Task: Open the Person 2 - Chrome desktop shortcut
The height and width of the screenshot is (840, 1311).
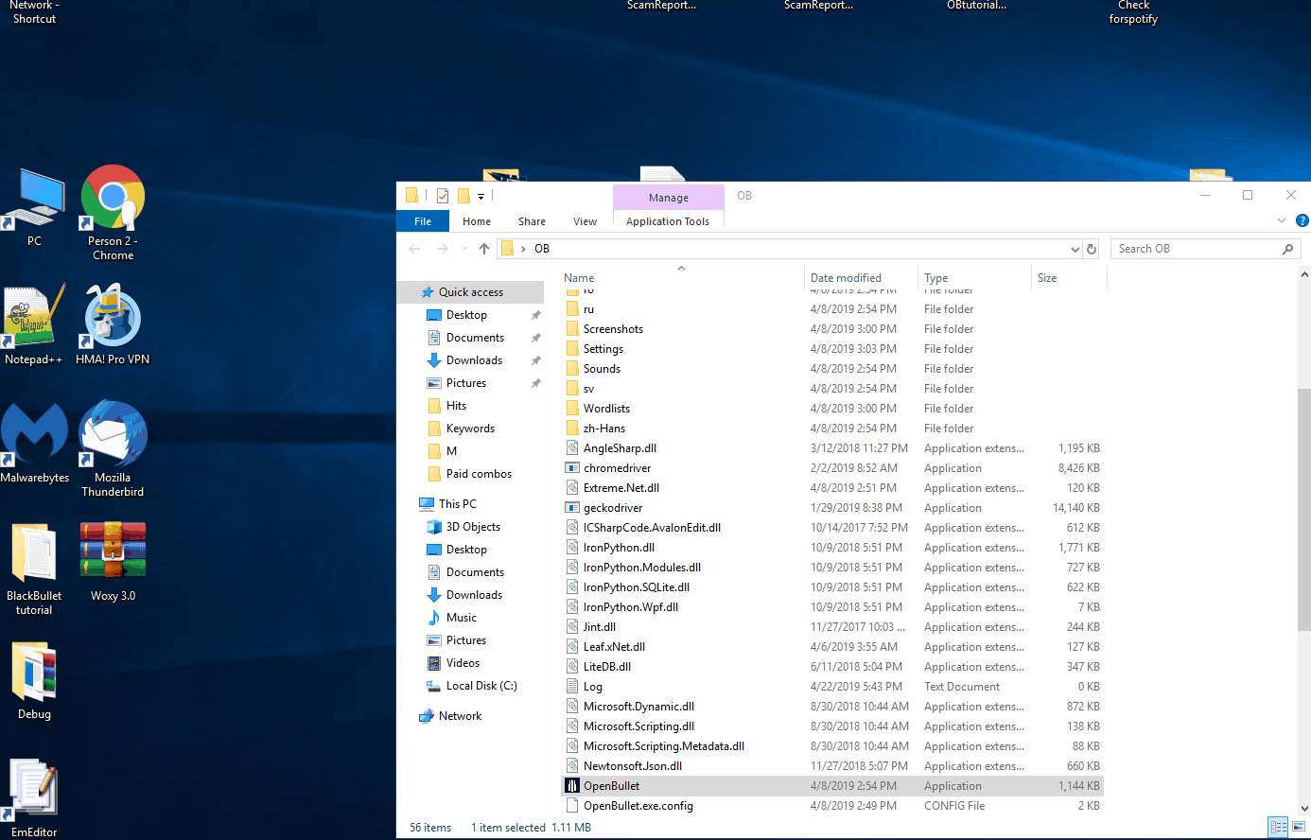Action: pos(113,213)
